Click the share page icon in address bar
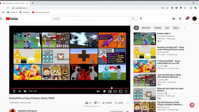The image size is (199, 112). coord(163,8)
